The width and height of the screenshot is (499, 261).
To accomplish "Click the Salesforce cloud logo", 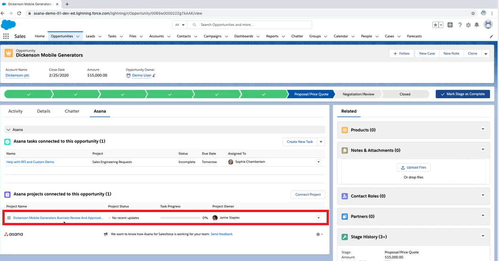I will (8, 24).
